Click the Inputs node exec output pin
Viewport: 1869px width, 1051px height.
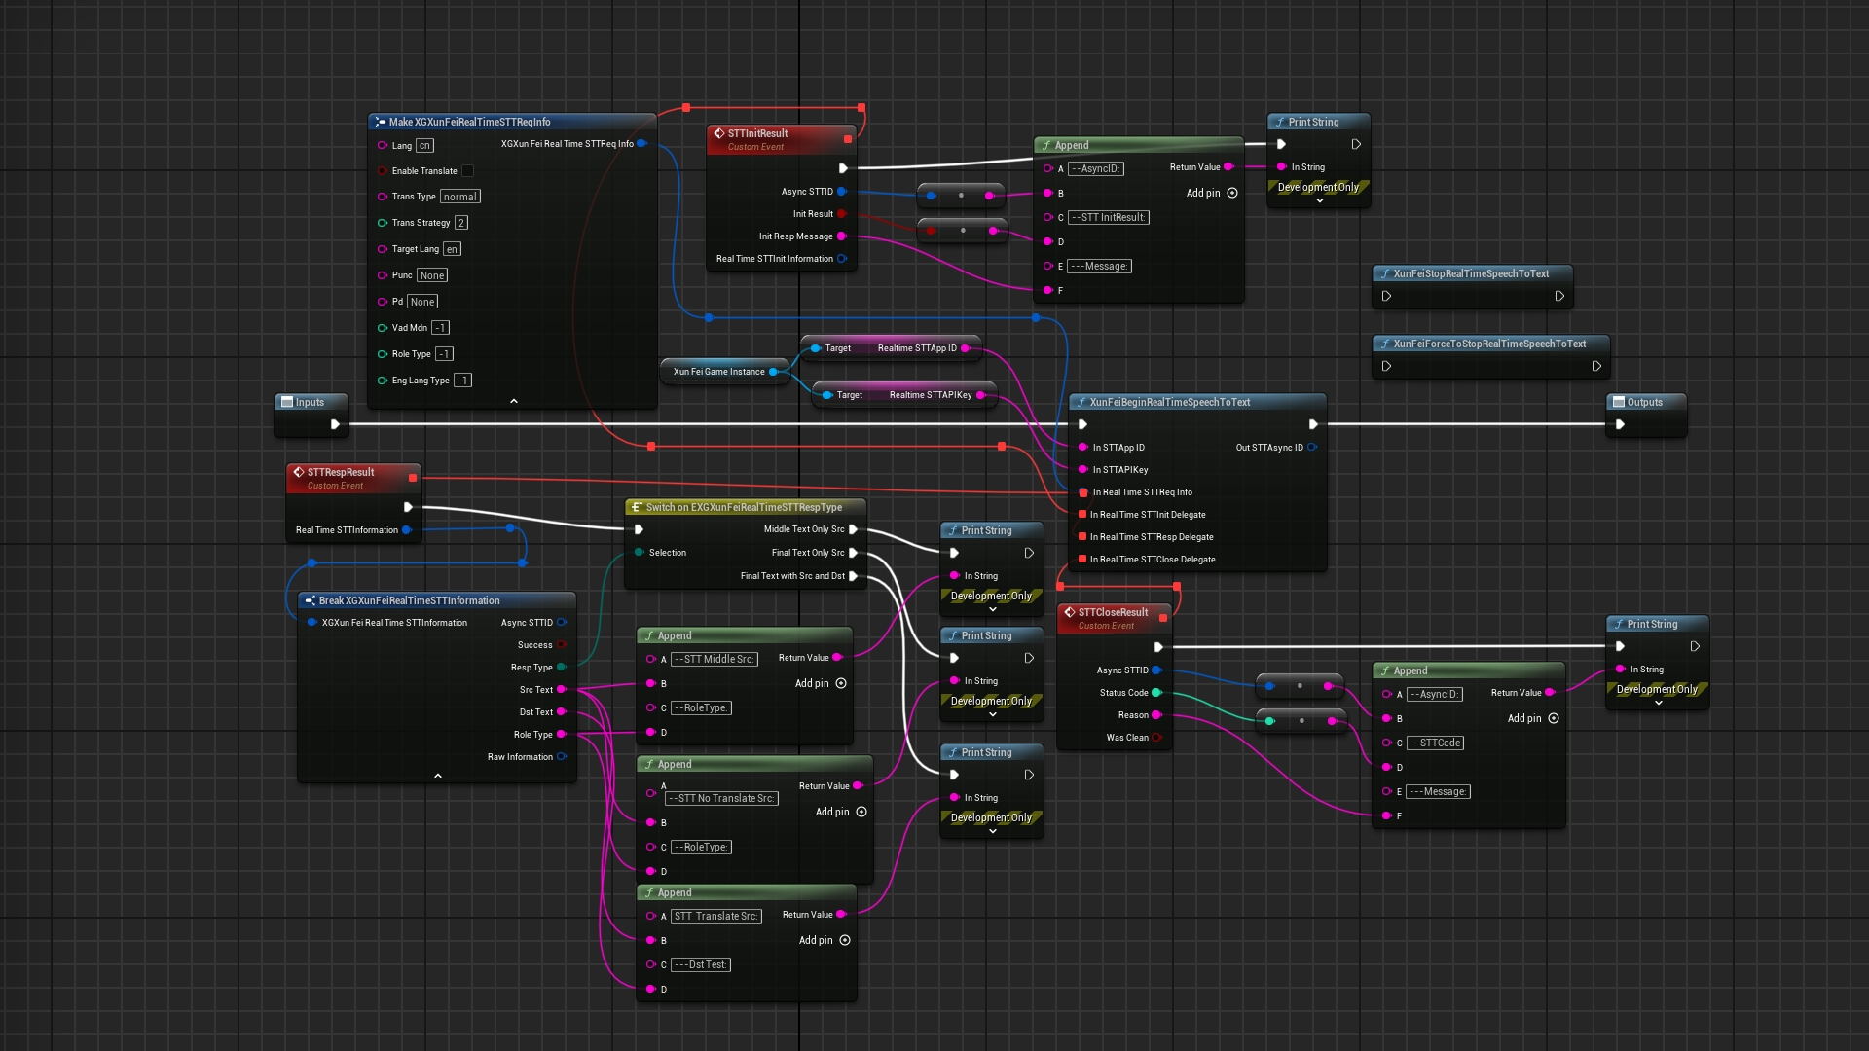click(335, 424)
